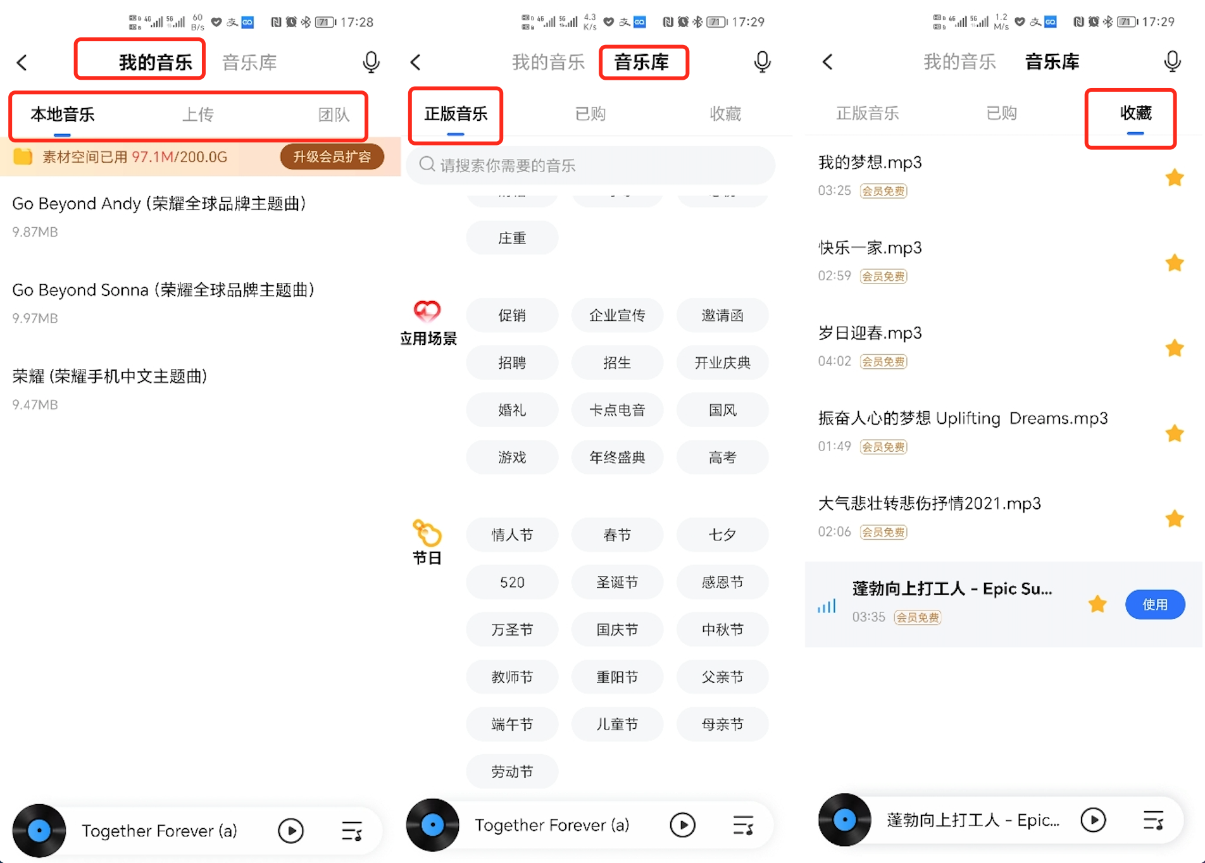Screen dimensions: 1205x863
Task: Open the 已购 tab in middle screen
Action: pos(590,114)
